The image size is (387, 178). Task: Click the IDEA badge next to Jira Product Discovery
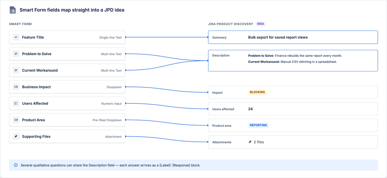point(260,24)
